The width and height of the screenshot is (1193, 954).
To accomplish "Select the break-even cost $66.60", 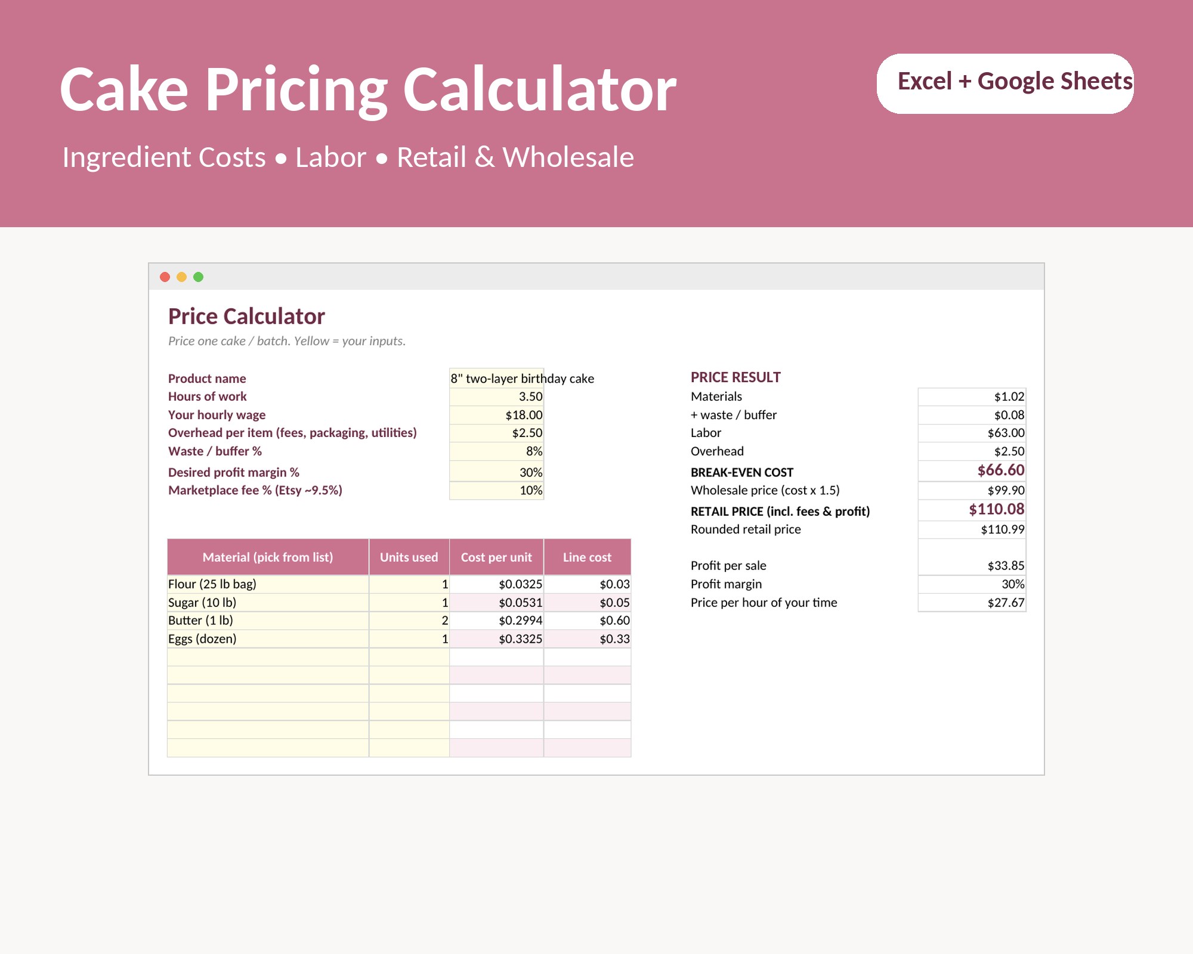I will 972,470.
